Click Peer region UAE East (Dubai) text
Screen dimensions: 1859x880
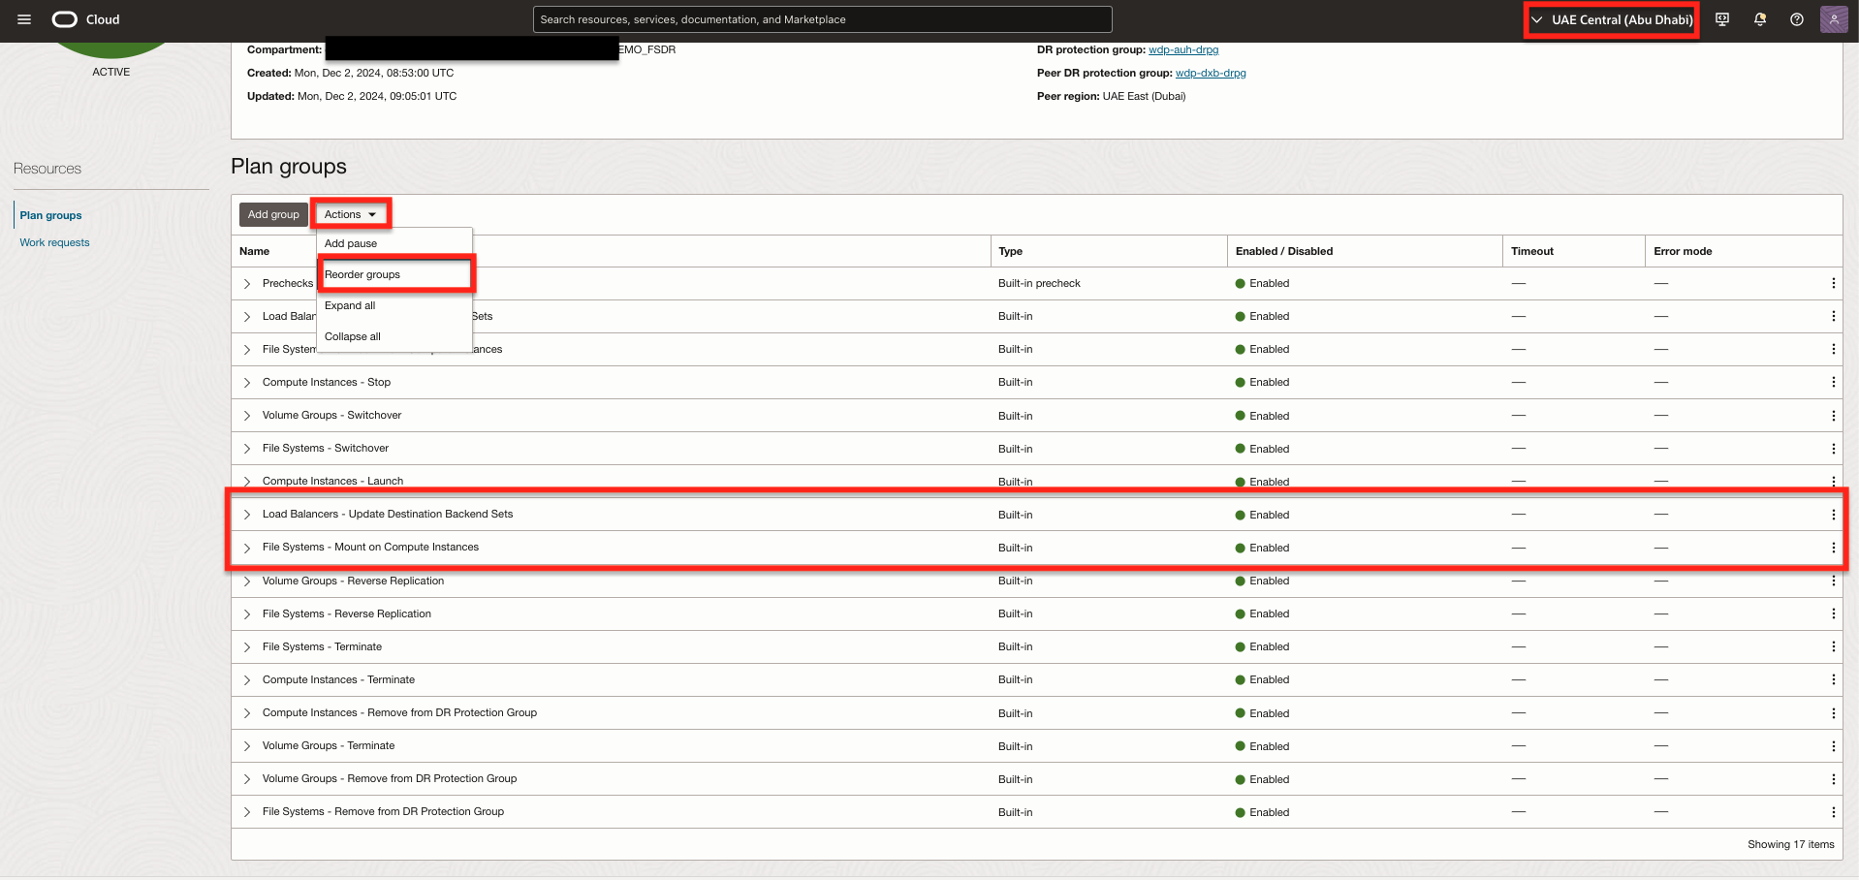tap(1111, 96)
